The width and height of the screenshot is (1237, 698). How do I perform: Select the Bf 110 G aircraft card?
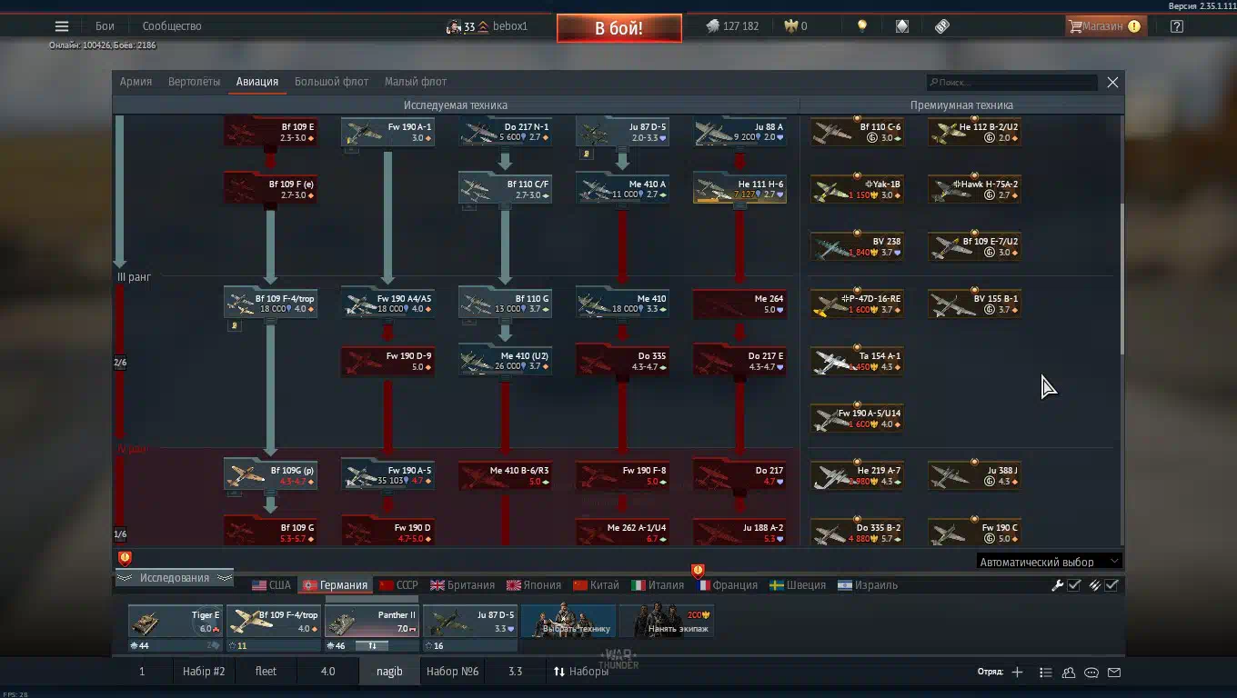[505, 304]
